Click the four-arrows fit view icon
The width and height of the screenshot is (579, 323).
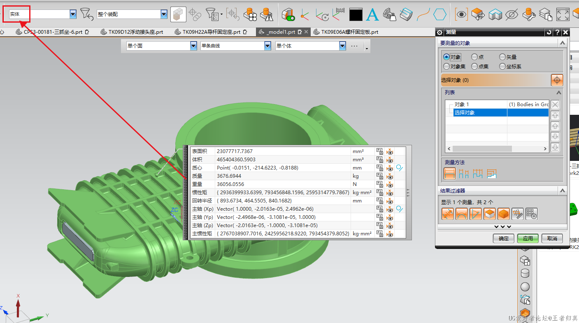point(563,15)
